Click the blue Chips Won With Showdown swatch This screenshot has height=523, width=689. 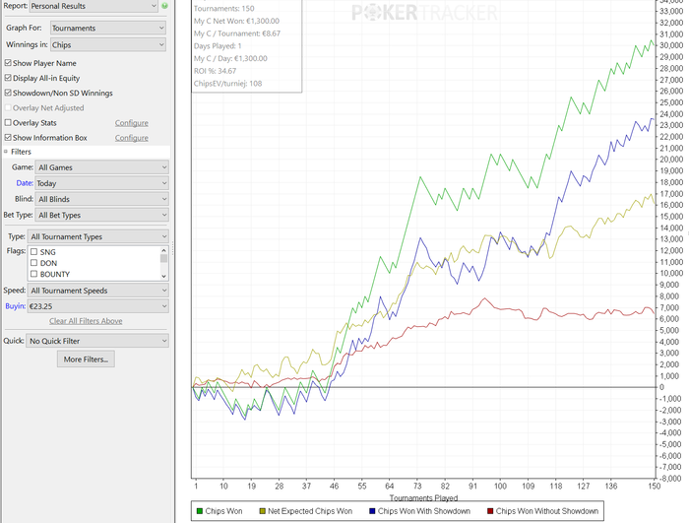(372, 511)
